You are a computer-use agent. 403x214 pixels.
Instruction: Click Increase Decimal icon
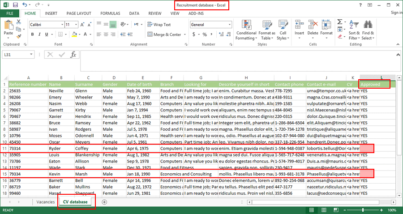coord(221,34)
